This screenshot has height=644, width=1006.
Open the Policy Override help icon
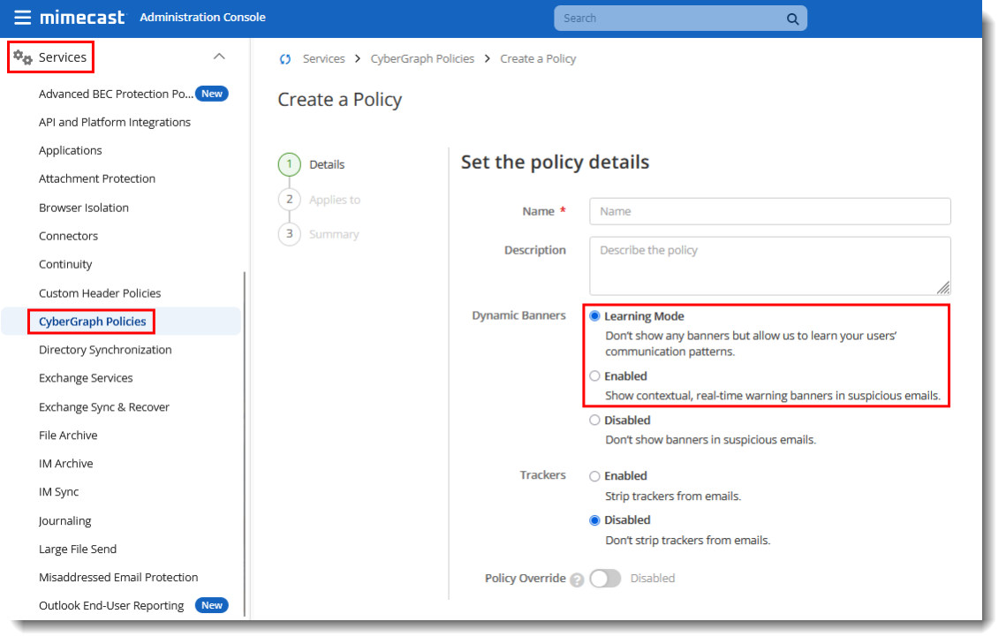click(x=577, y=580)
